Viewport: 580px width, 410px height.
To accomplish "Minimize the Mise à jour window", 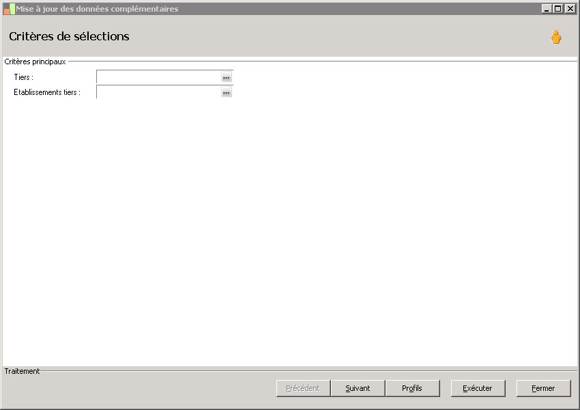I will [x=547, y=8].
